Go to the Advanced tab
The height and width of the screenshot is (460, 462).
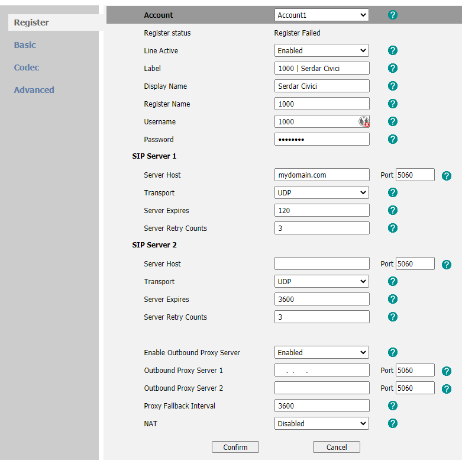coord(34,90)
